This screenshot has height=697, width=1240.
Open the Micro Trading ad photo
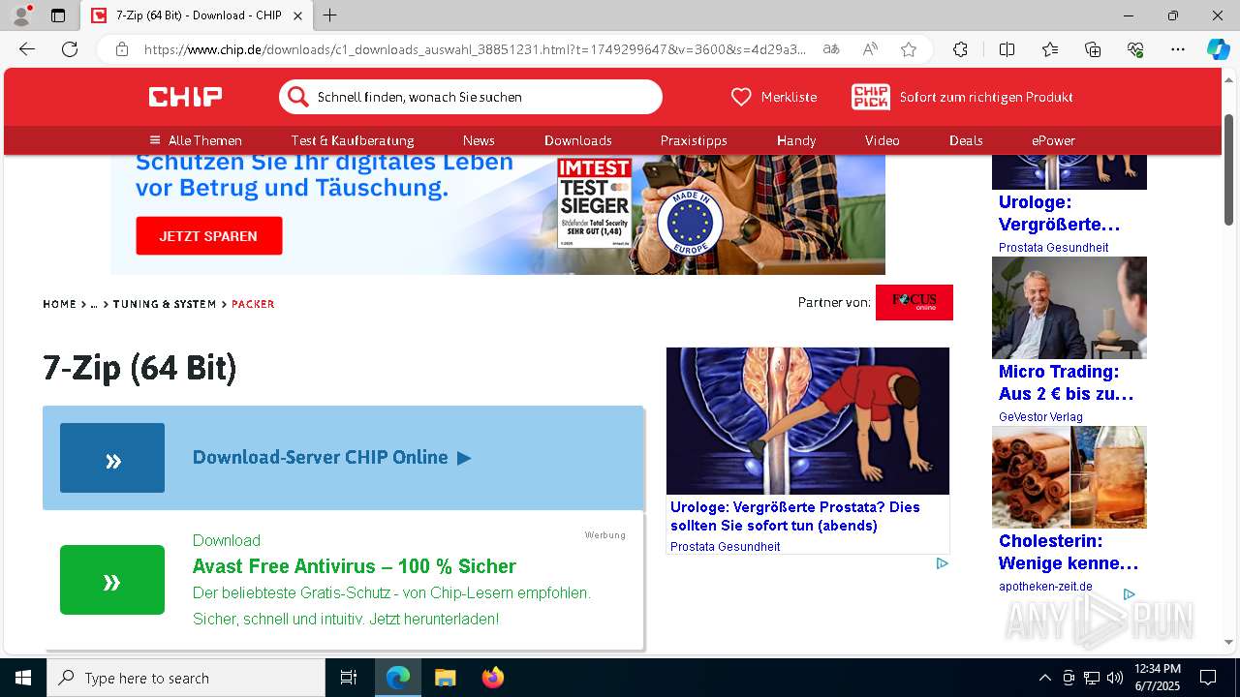pyautogui.click(x=1069, y=308)
